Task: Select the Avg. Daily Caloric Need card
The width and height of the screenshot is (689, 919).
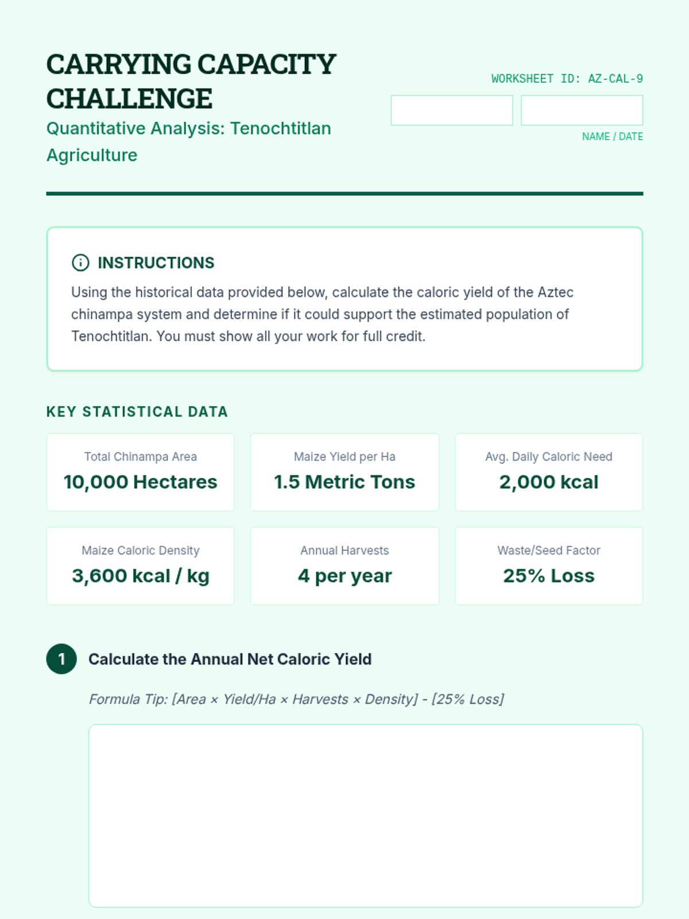Action: click(x=549, y=472)
